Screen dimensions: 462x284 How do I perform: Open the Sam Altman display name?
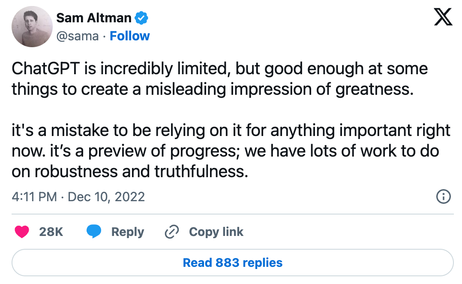tap(94, 18)
